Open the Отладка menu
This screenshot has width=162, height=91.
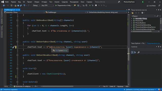(x=44, y=2)
